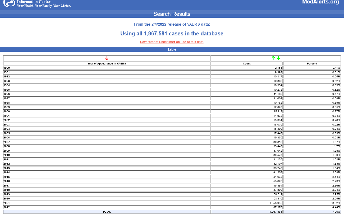Click count value 57,809

click(x=278, y=190)
